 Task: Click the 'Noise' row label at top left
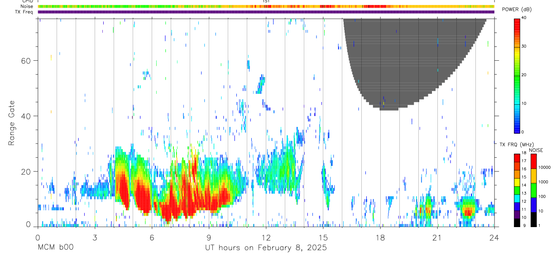[26, 6]
